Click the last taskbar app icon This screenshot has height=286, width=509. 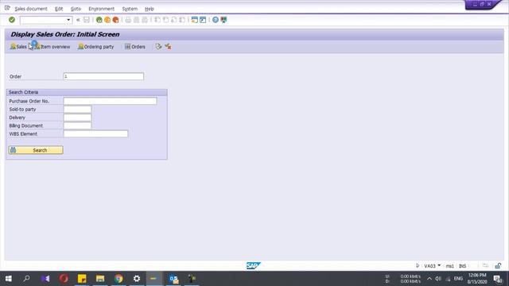[x=192, y=279]
